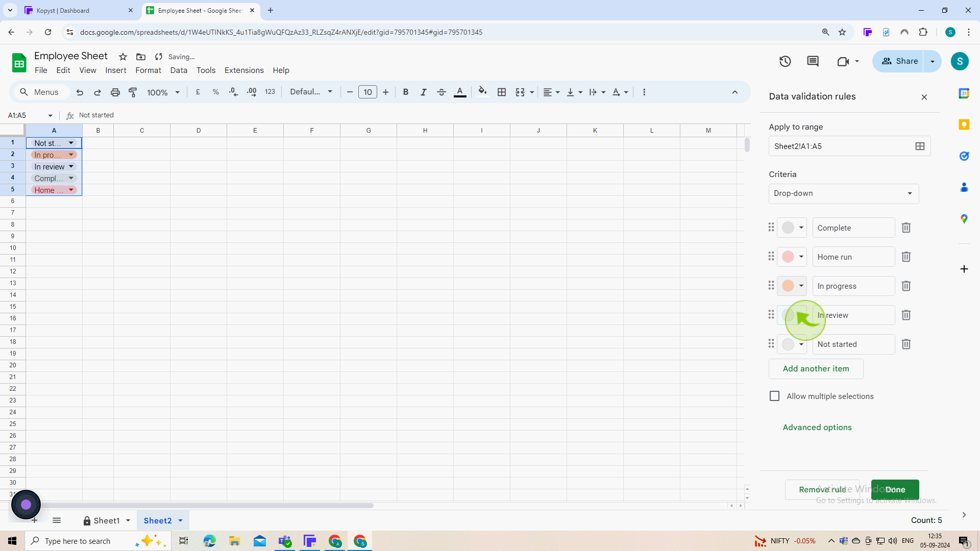Screen dimensions: 980x551
Task: Move document using folder icon
Action: [x=141, y=57]
